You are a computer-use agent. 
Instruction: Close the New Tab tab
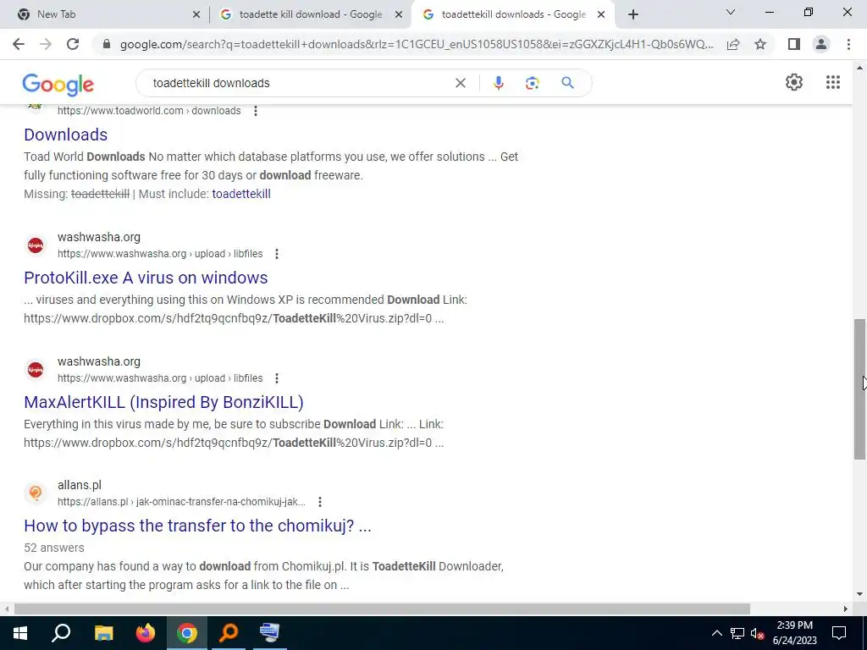pos(196,15)
